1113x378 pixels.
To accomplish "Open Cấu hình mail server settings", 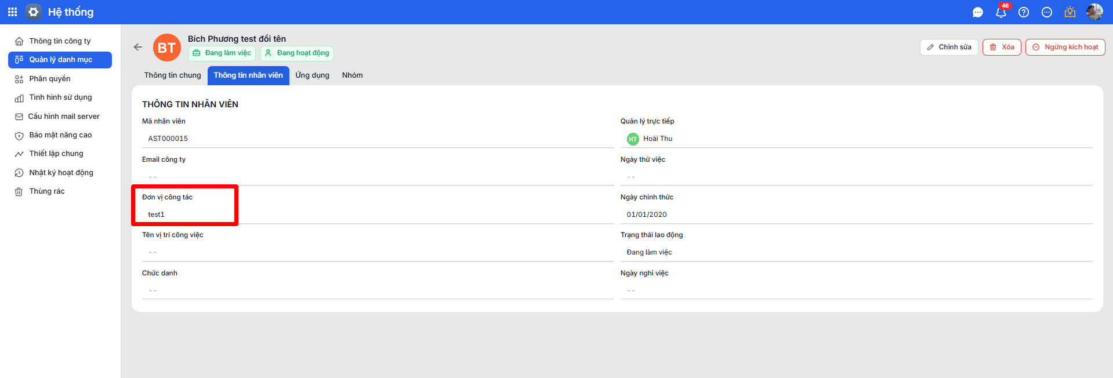I will tap(64, 117).
